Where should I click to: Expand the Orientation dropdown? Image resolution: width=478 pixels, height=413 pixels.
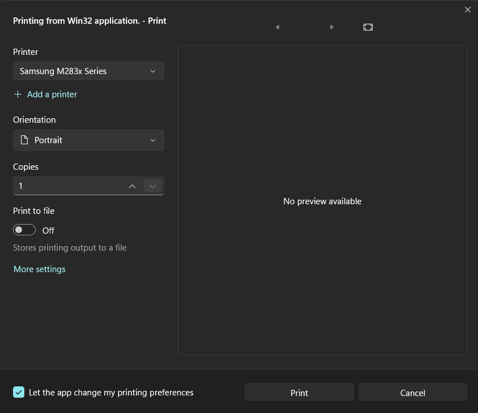[x=88, y=140]
